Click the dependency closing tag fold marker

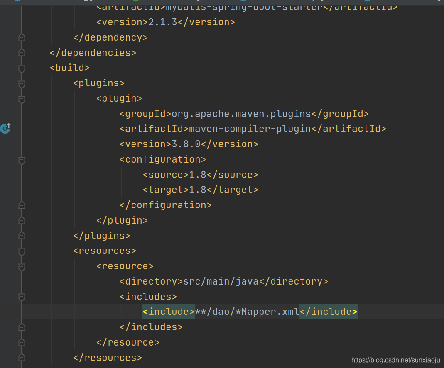pos(22,37)
